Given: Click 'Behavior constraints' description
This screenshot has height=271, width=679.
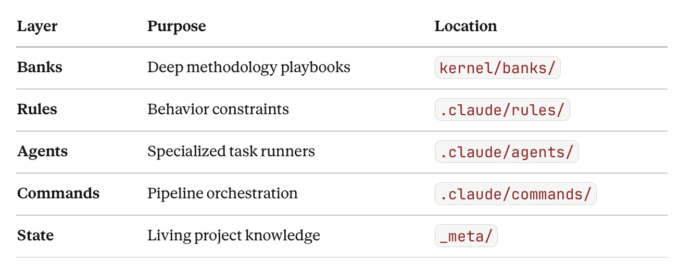Looking at the screenshot, I should point(218,110).
